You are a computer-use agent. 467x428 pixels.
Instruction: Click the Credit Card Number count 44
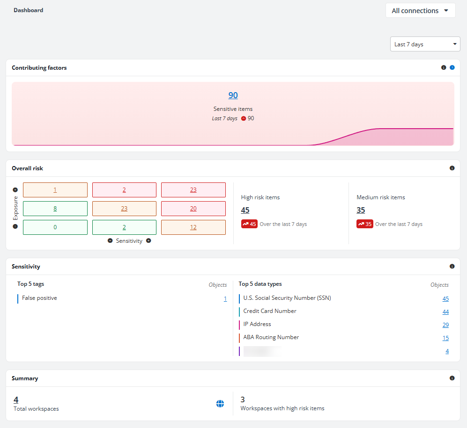(445, 312)
